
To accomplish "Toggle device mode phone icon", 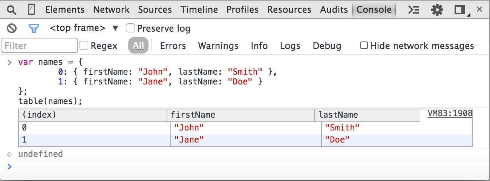I will pos(32,10).
